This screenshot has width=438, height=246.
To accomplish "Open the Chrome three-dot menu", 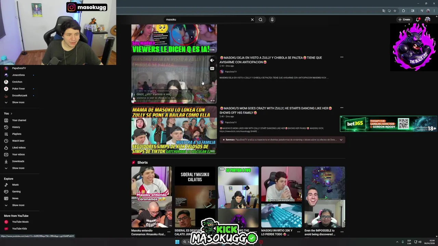I will (434, 11).
